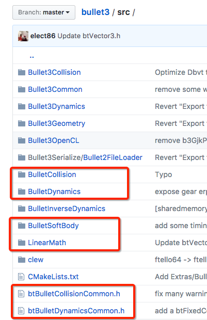Click the folder icon next to Bullet3OpenCL
Viewport: 207px width, 320px height.
[22, 140]
